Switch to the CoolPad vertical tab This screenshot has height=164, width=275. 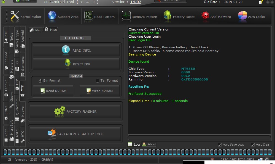tap(6, 61)
